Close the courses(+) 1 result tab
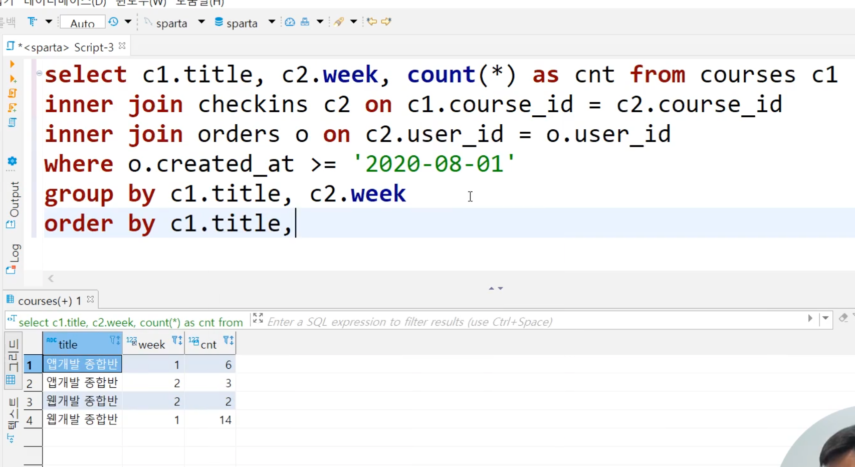The height and width of the screenshot is (467, 855). [x=90, y=299]
